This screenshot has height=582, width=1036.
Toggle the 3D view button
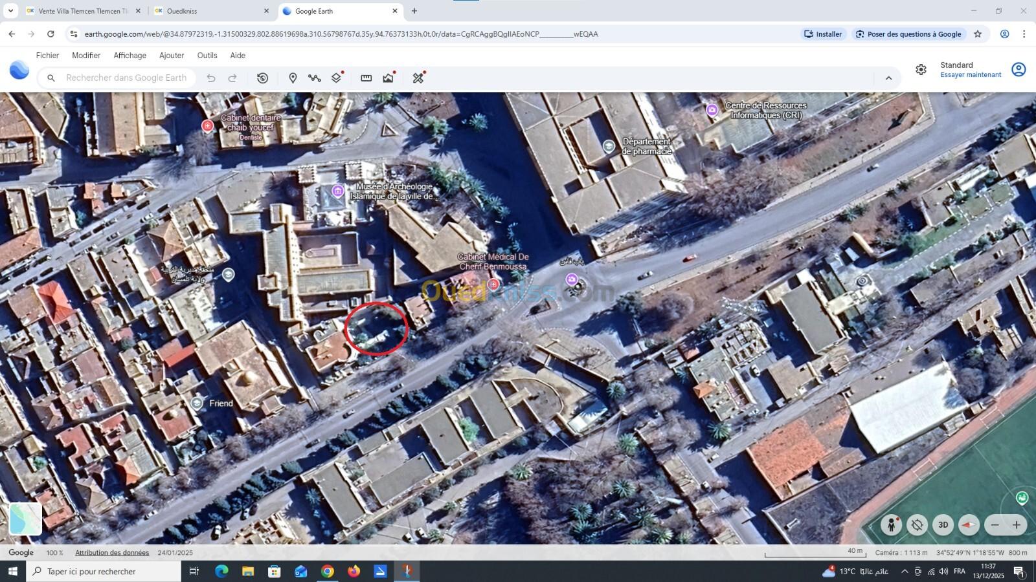click(x=943, y=524)
